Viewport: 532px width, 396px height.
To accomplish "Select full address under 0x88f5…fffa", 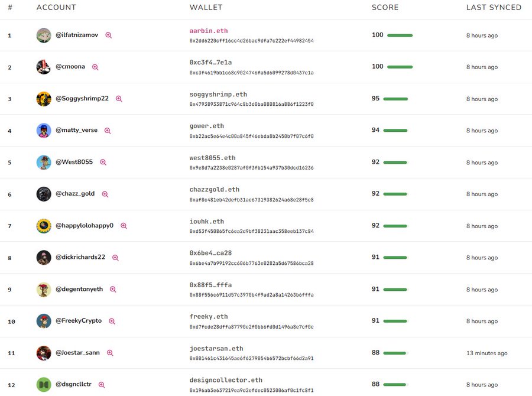I will [x=251, y=295].
